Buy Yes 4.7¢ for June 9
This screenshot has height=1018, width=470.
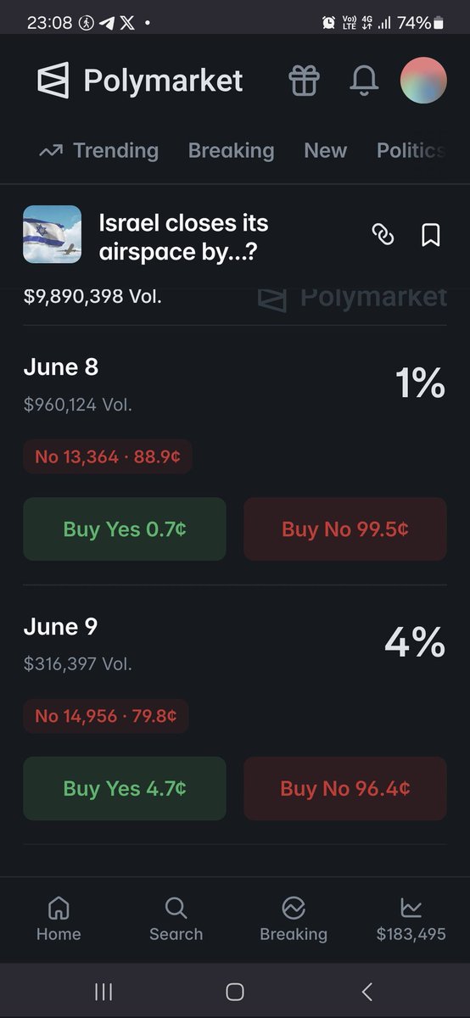[x=125, y=789]
